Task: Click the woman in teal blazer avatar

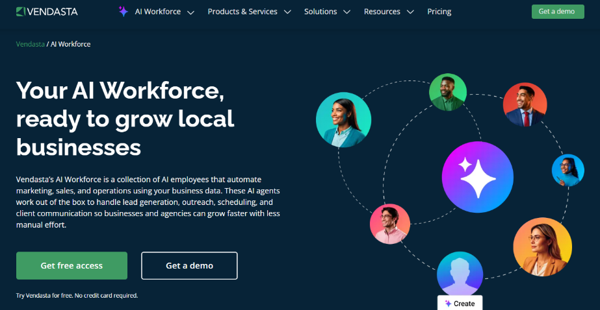Action: (343, 119)
